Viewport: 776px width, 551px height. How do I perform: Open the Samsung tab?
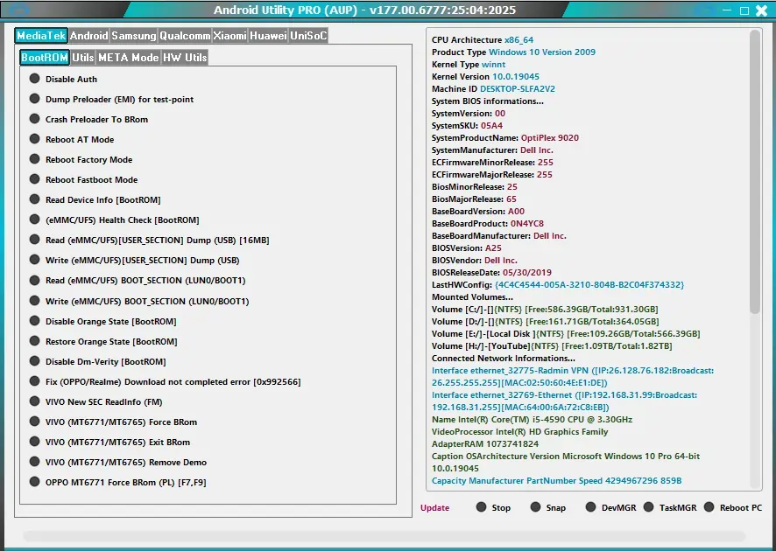[134, 36]
